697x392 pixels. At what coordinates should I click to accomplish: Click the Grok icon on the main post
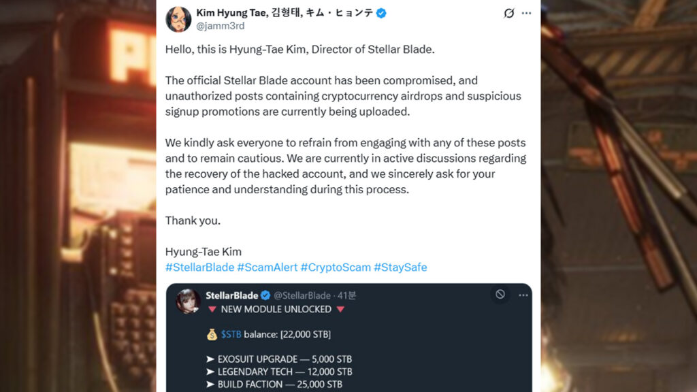(x=508, y=13)
